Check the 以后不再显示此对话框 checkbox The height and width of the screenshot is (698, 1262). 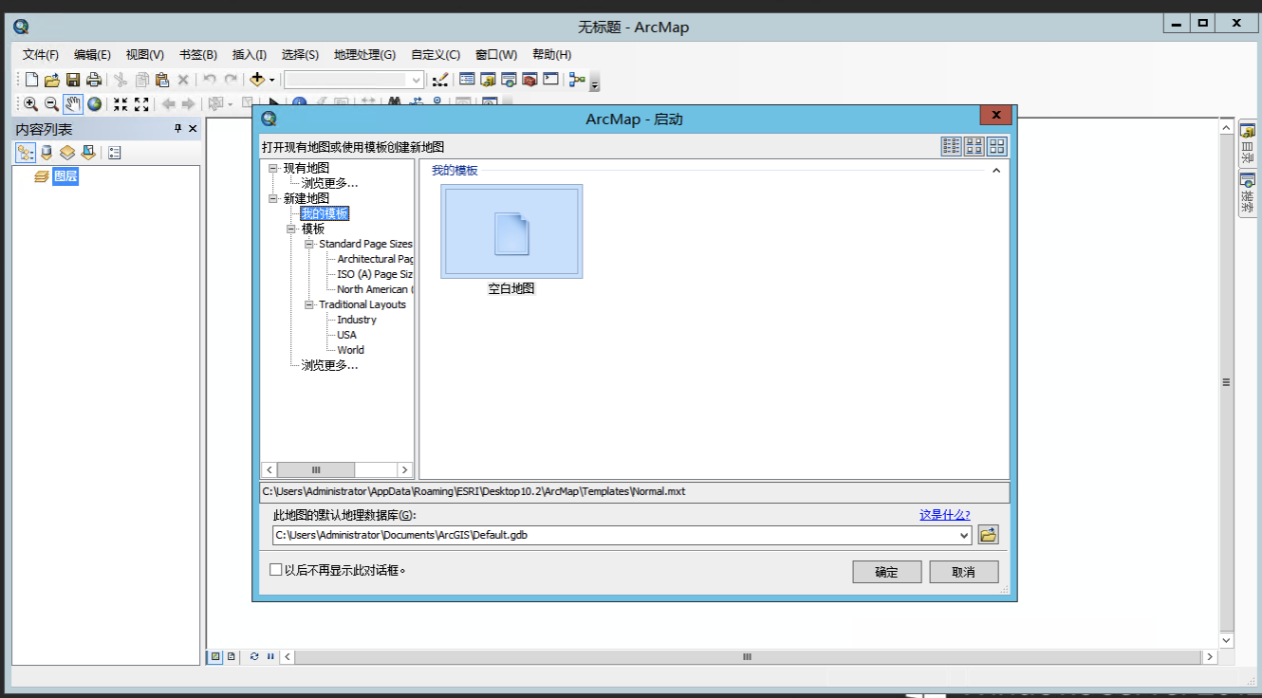pos(276,570)
